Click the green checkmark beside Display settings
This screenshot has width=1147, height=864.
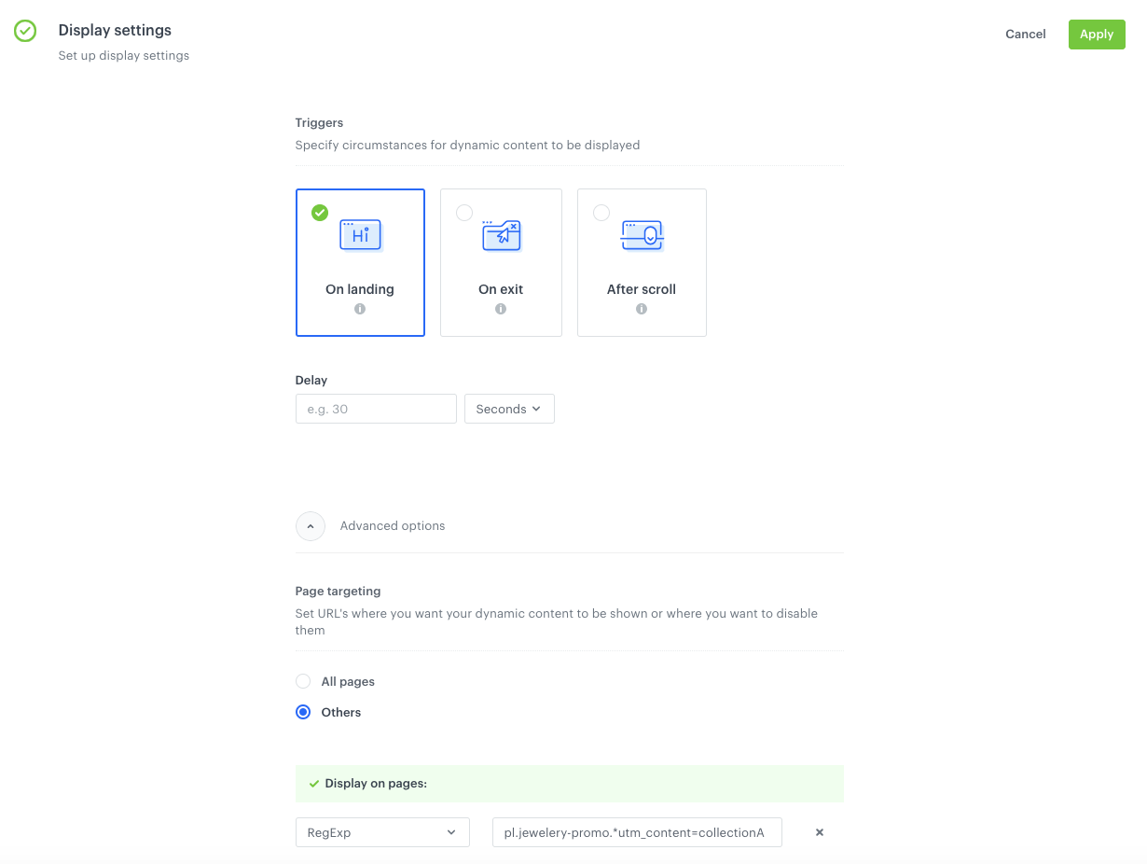[x=25, y=31]
